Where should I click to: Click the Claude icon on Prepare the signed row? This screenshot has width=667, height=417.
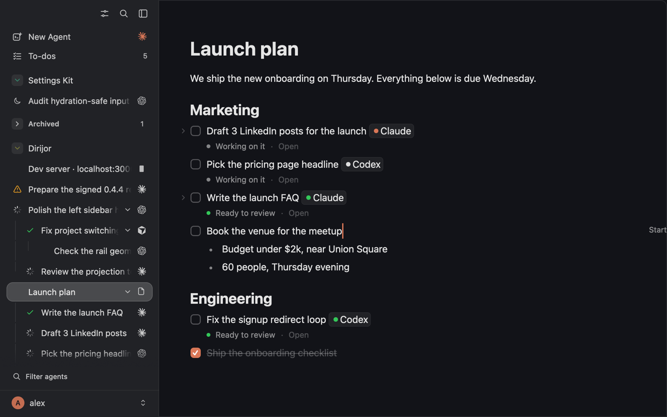click(142, 189)
